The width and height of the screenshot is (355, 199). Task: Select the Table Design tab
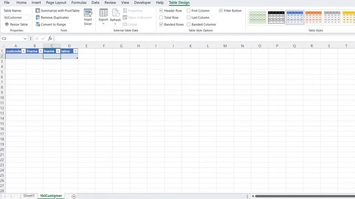179,2
